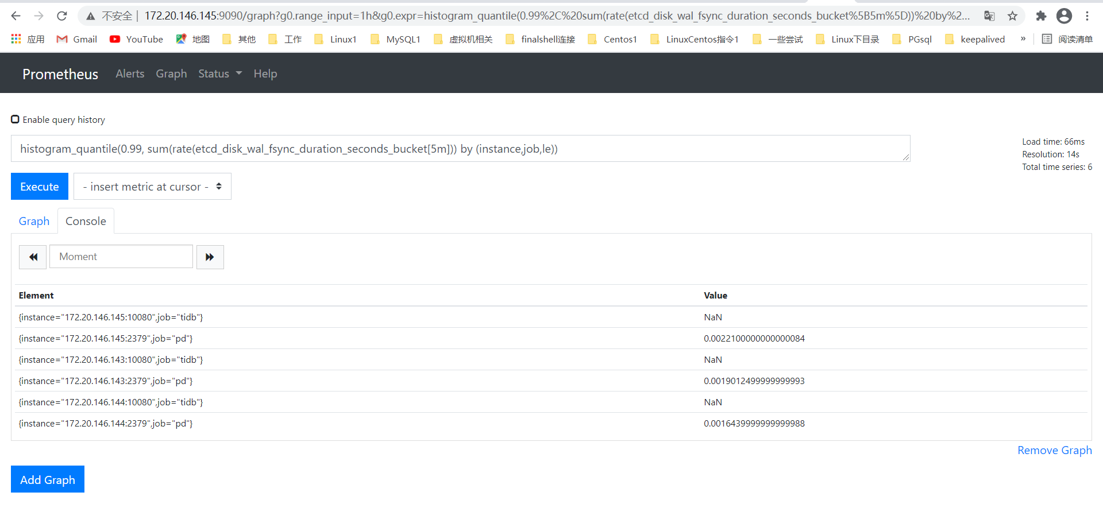Click the insecure site warning icon
This screenshot has height=527, width=1103.
point(91,16)
